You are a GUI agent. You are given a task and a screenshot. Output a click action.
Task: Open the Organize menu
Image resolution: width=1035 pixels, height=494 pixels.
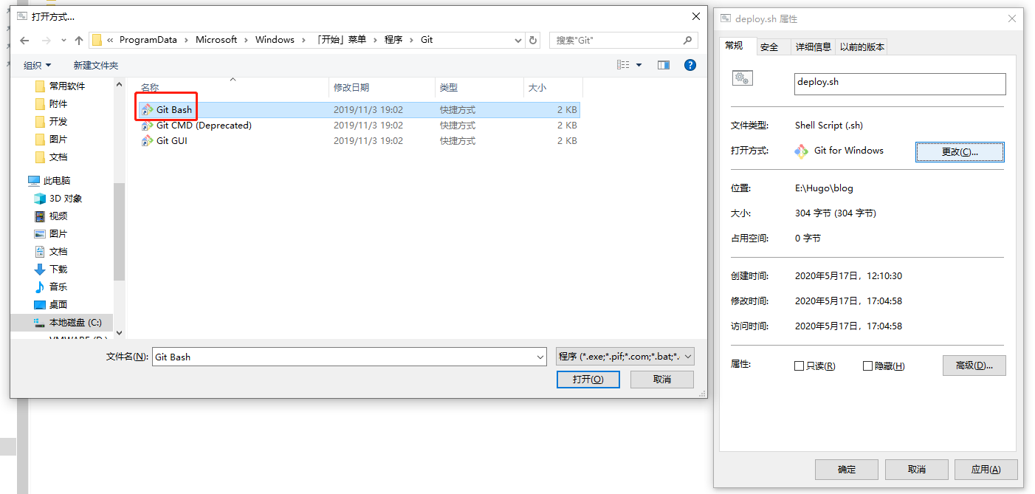37,65
